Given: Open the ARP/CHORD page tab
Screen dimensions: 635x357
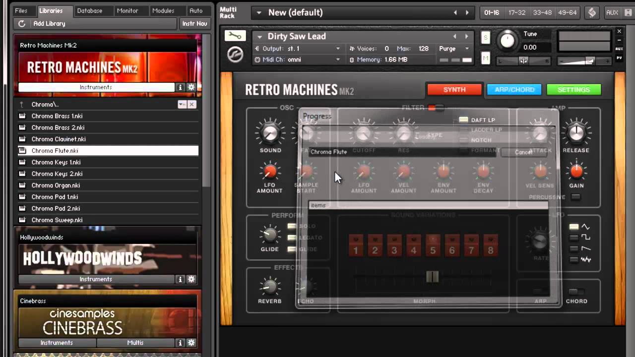Looking at the screenshot, I should tap(514, 90).
